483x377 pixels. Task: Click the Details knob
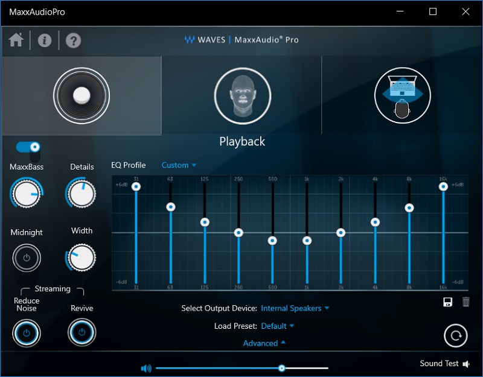(x=82, y=194)
